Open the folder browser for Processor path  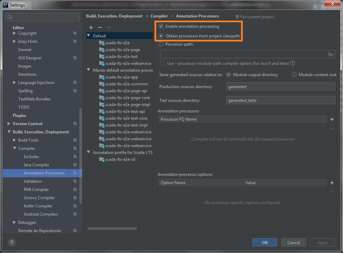click(x=331, y=54)
